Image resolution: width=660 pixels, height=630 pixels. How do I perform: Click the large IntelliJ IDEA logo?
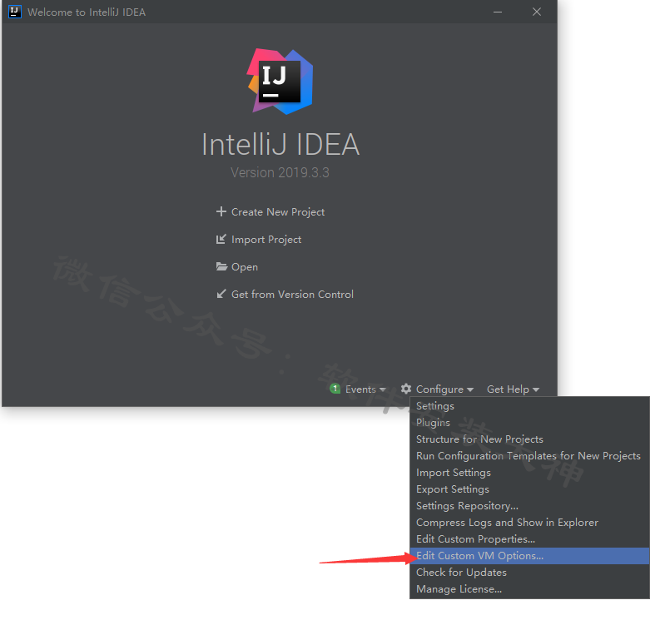[280, 82]
